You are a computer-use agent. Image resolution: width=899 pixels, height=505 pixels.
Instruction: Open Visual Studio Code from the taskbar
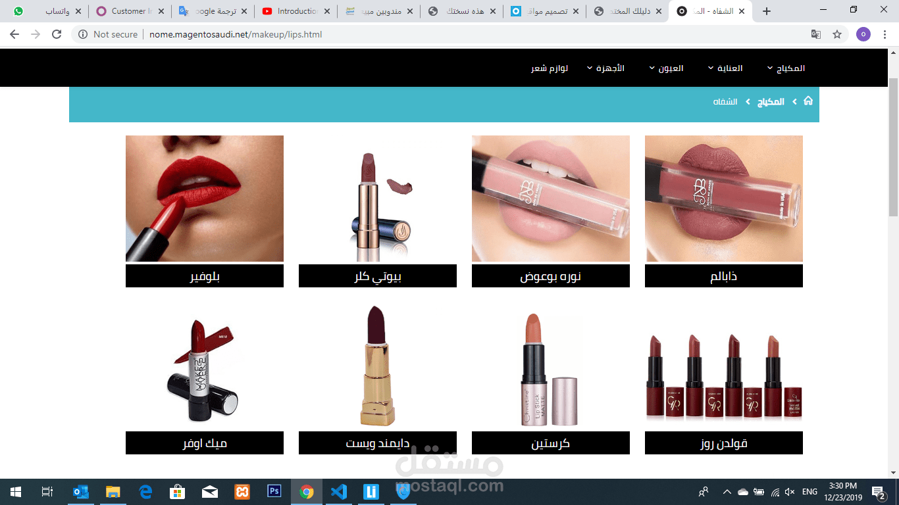(339, 491)
